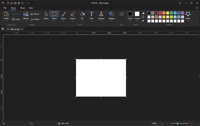The height and width of the screenshot is (126, 200).
Task: Copy the selection with Copy button
Action: point(16,19)
